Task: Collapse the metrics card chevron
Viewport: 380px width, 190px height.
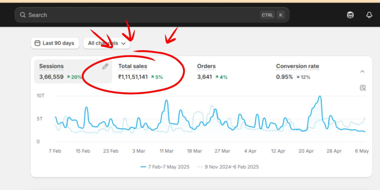Action: pyautogui.click(x=363, y=72)
